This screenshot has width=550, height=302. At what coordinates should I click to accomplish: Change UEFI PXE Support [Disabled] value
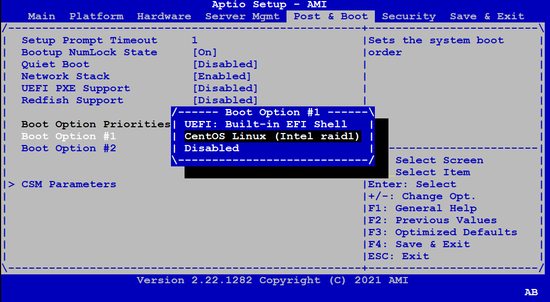(x=225, y=88)
